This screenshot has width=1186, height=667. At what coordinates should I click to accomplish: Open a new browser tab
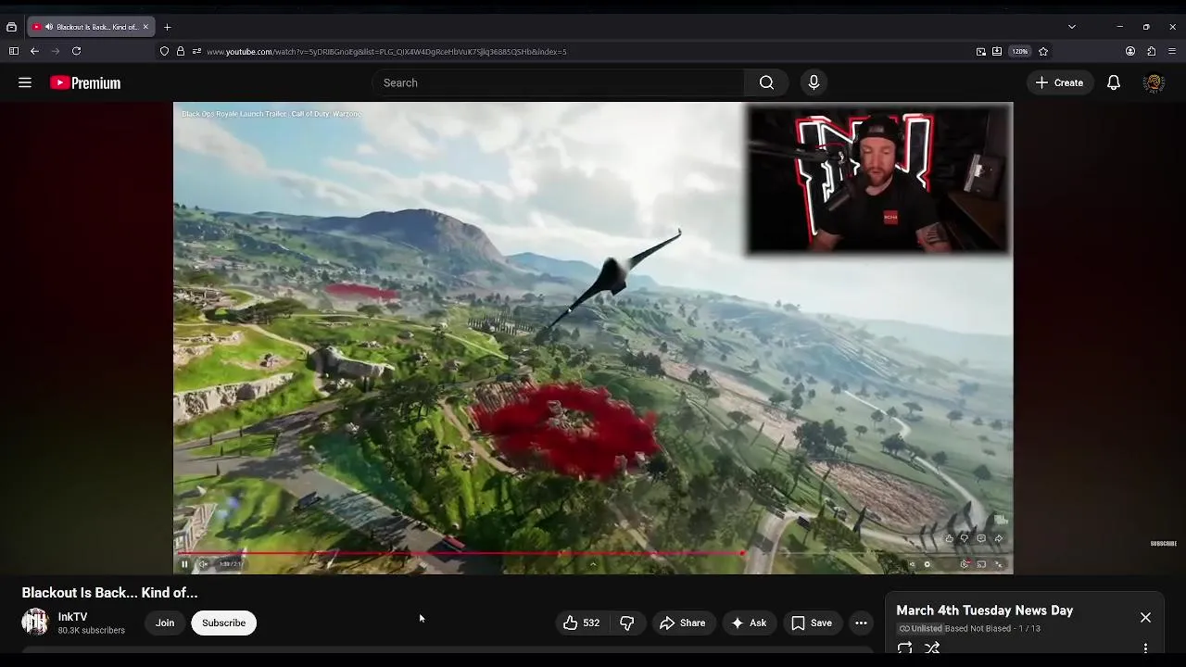167,27
